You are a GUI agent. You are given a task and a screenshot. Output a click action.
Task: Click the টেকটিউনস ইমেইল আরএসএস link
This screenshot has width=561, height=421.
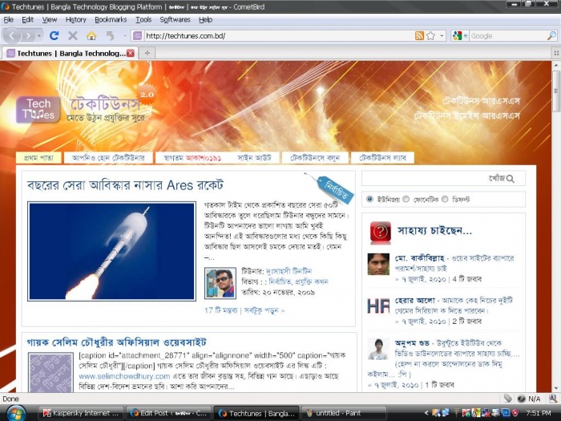point(467,115)
